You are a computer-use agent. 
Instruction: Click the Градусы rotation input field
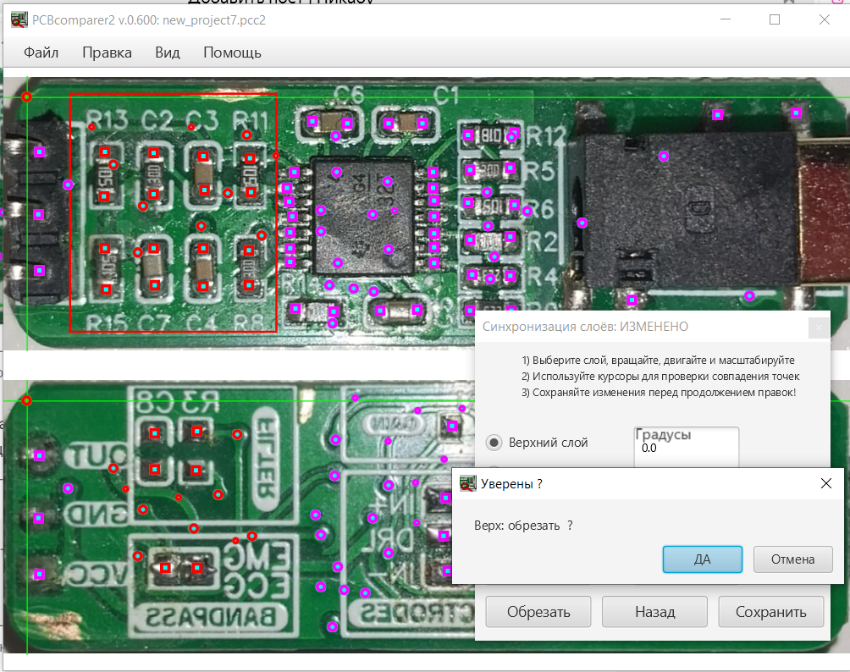point(686,449)
